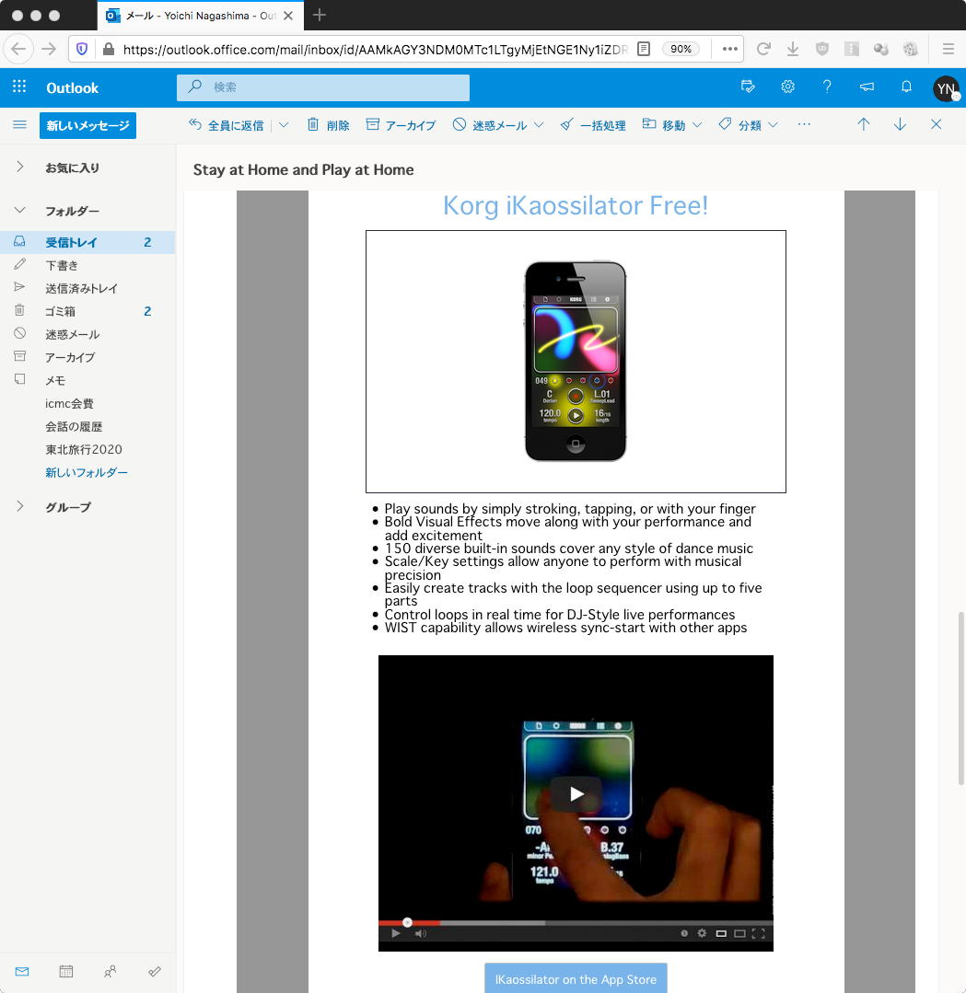The height and width of the screenshot is (993, 966).
Task: Expand the お気に入り favorites section
Action: tap(19, 167)
